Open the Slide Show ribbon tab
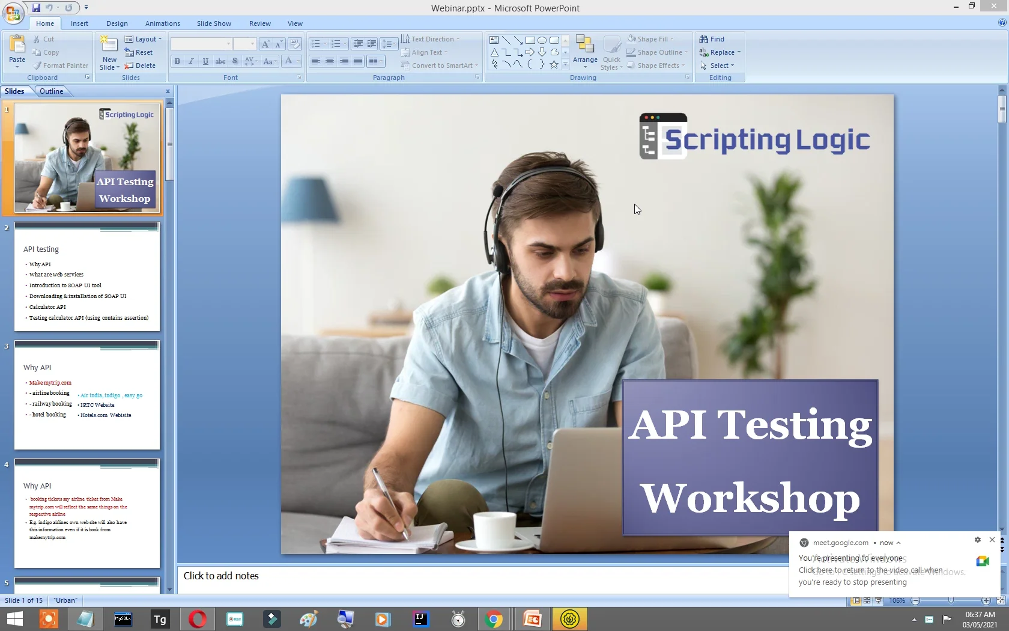This screenshot has height=631, width=1009. point(214,23)
